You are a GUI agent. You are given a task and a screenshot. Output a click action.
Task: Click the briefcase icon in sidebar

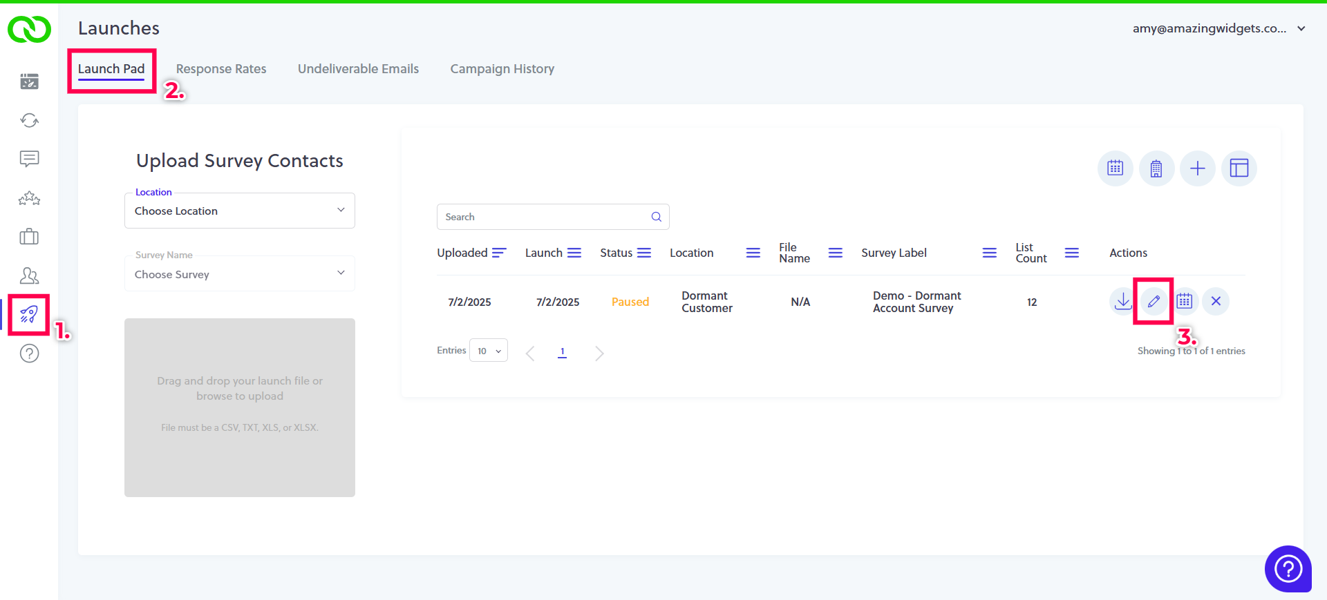(x=29, y=237)
